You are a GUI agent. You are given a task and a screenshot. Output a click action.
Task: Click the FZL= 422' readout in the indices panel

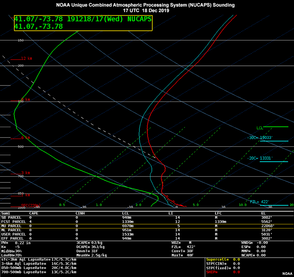(183, 247)
